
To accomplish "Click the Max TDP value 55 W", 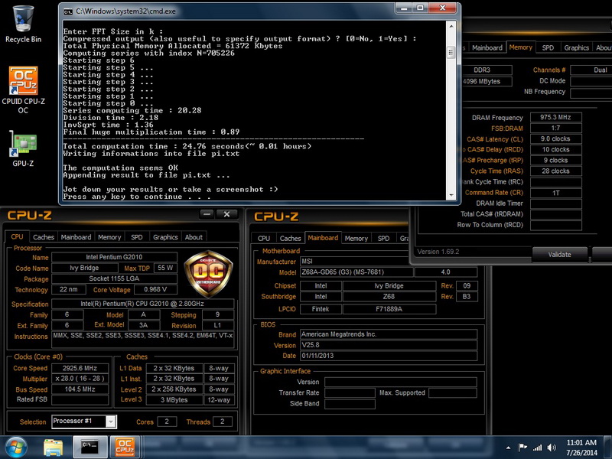I will (x=165, y=268).
